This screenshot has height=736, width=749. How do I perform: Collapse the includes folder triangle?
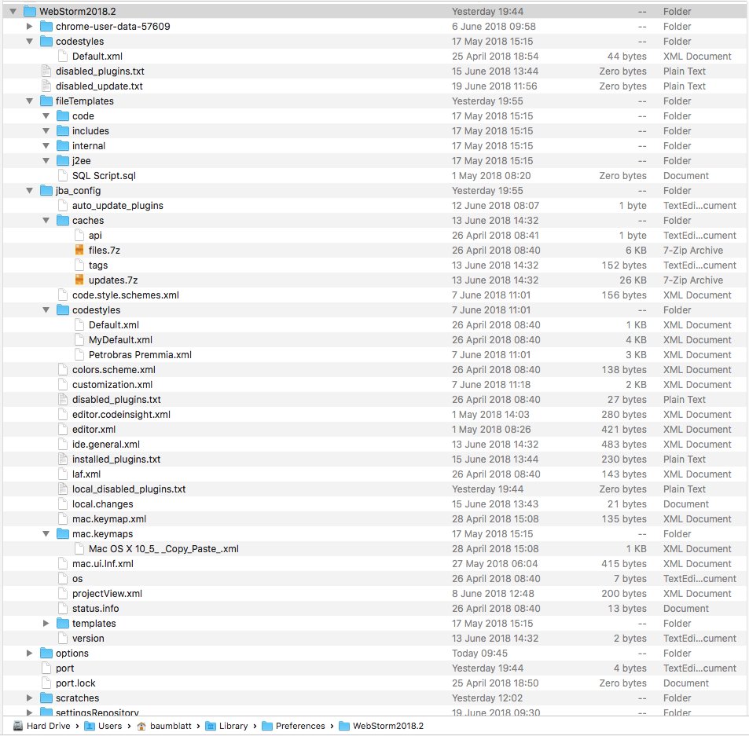[46, 130]
